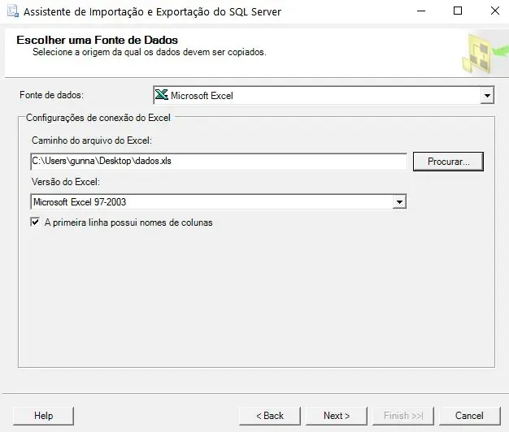Click the 'A primeira linha possui nomes de colunas' label
This screenshot has width=509, height=432.
tap(128, 222)
